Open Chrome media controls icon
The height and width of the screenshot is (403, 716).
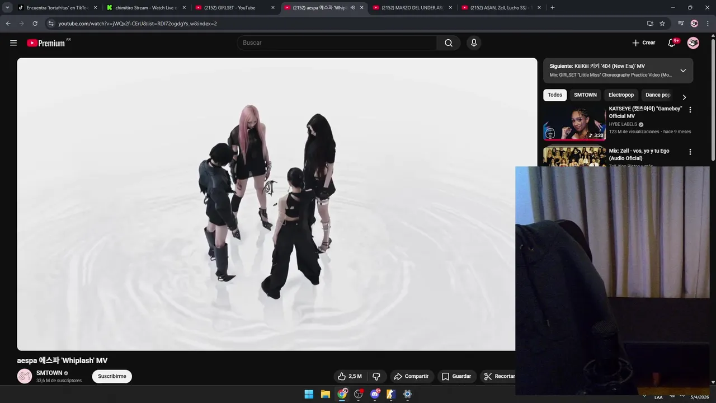pyautogui.click(x=681, y=24)
